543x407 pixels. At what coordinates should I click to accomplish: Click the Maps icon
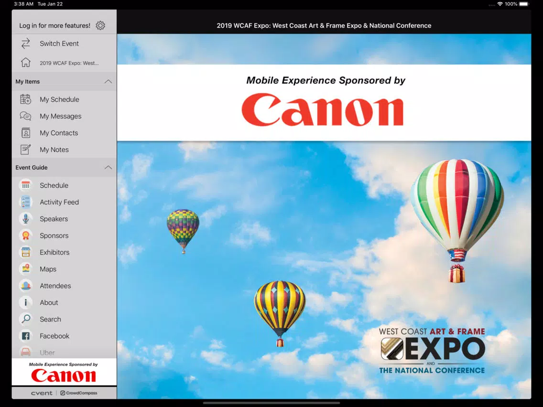point(26,269)
